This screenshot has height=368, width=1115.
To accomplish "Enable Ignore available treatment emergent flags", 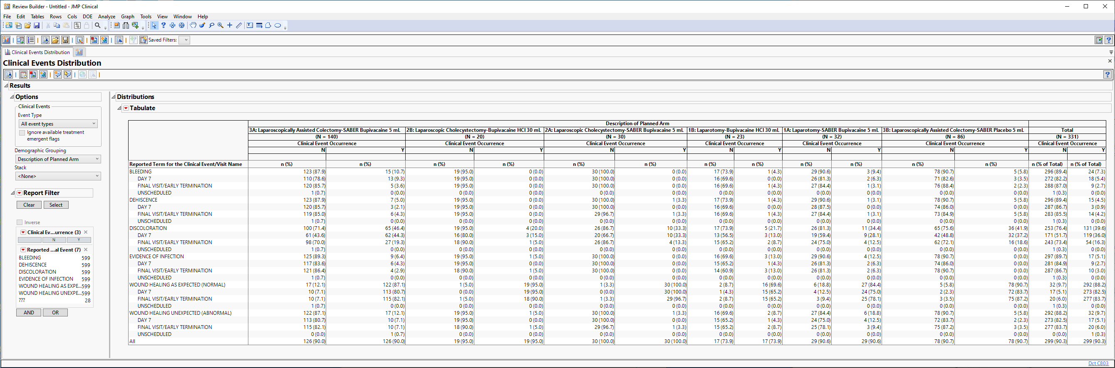I will (22, 133).
